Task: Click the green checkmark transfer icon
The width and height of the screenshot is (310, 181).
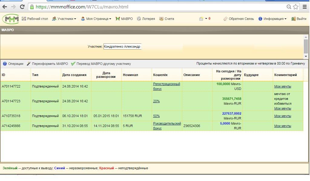Action: tap(73, 64)
